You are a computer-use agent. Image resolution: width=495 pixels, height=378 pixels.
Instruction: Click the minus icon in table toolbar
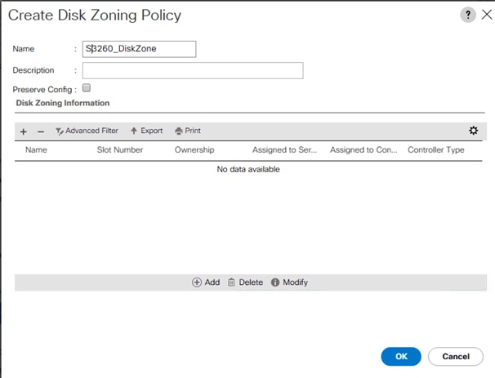[41, 131]
